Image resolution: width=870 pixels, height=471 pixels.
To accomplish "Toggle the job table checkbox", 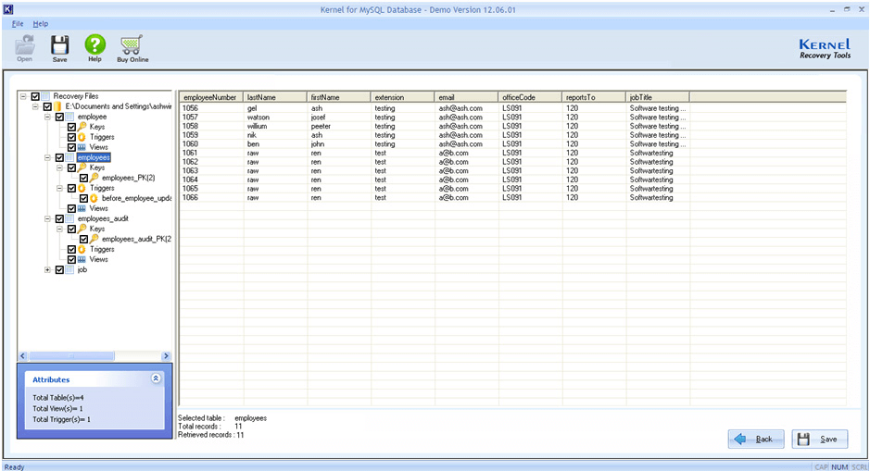I will (x=59, y=270).
